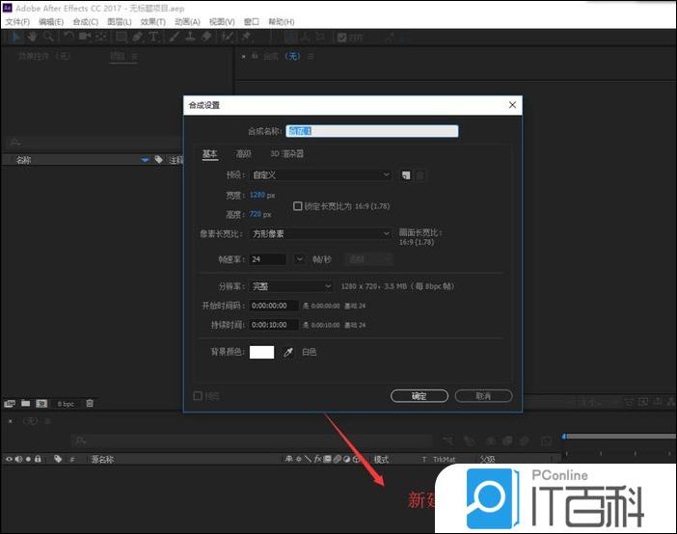Open the 效果(T) menu
Viewport: 677px width, 534px height.
coord(153,21)
